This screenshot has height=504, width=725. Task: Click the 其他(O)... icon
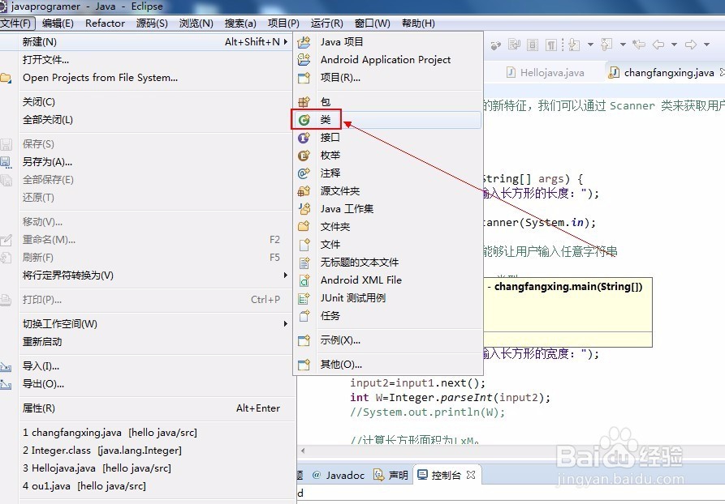click(304, 365)
